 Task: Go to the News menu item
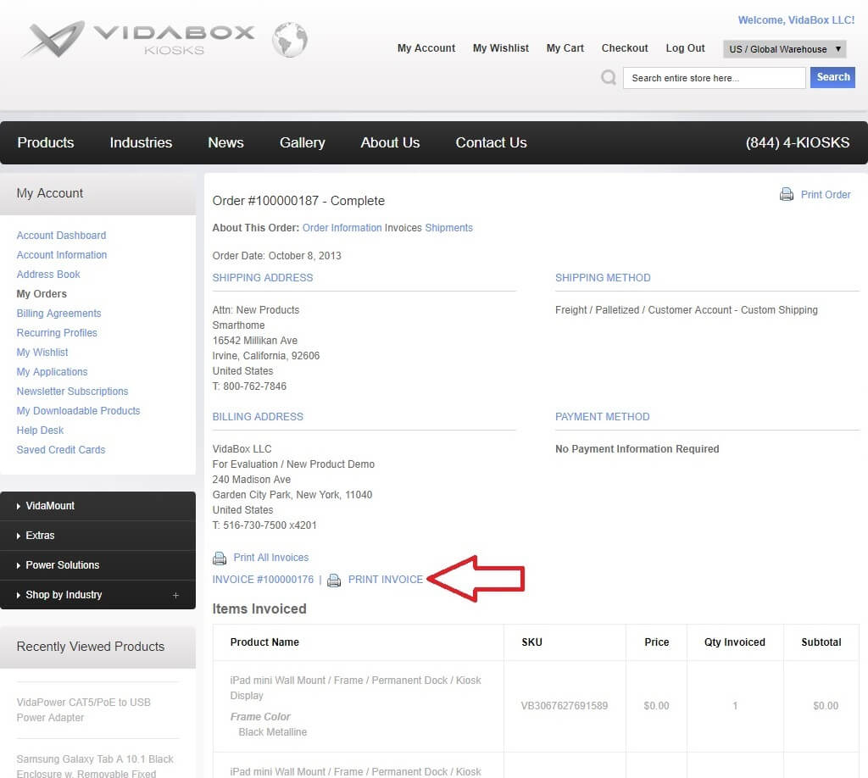pos(225,142)
